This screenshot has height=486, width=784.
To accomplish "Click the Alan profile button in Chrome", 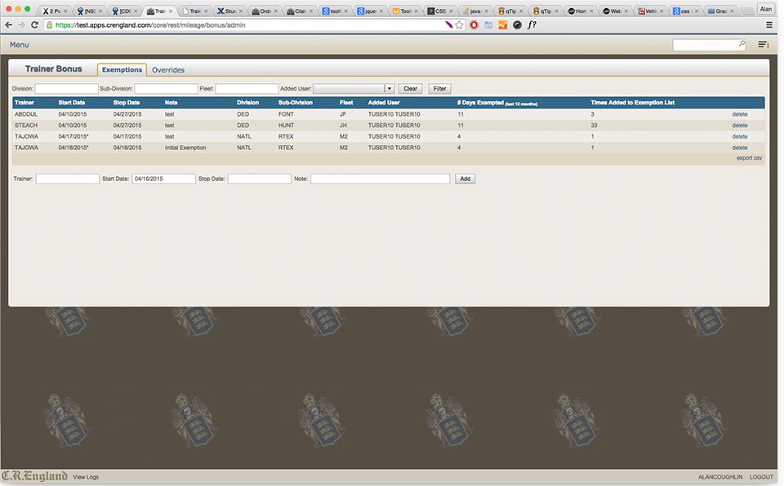I will coord(765,9).
